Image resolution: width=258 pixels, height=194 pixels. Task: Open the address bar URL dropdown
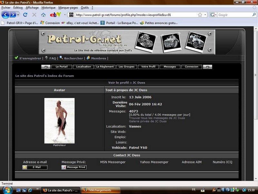click(205, 15)
